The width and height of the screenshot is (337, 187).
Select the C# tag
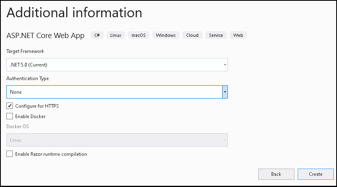point(97,35)
